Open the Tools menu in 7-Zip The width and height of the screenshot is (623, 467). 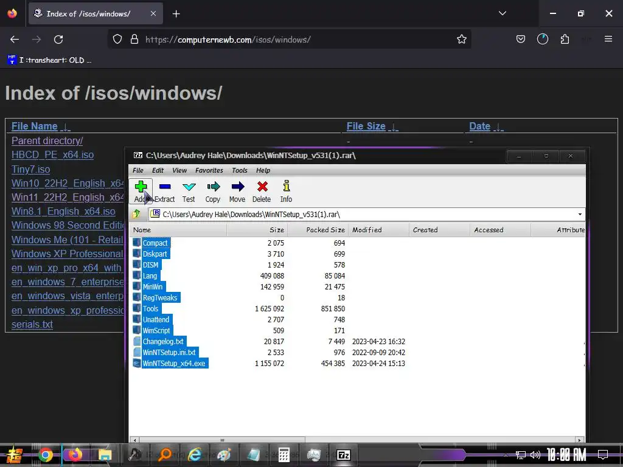coord(240,170)
